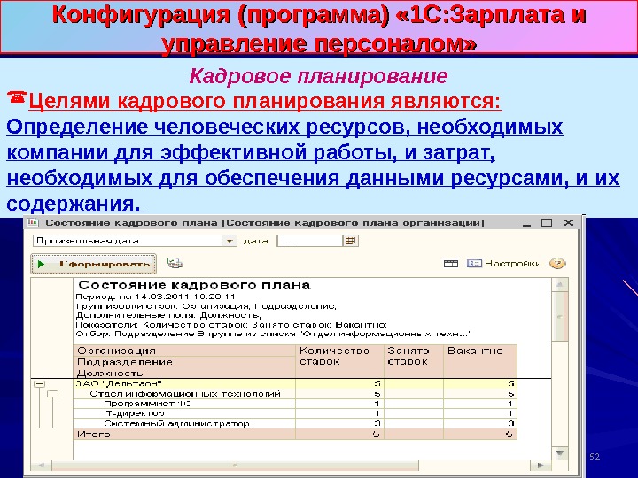Click into the Дата input field

click(x=310, y=241)
